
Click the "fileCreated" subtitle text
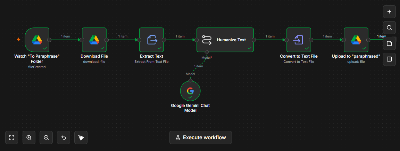click(x=37, y=67)
